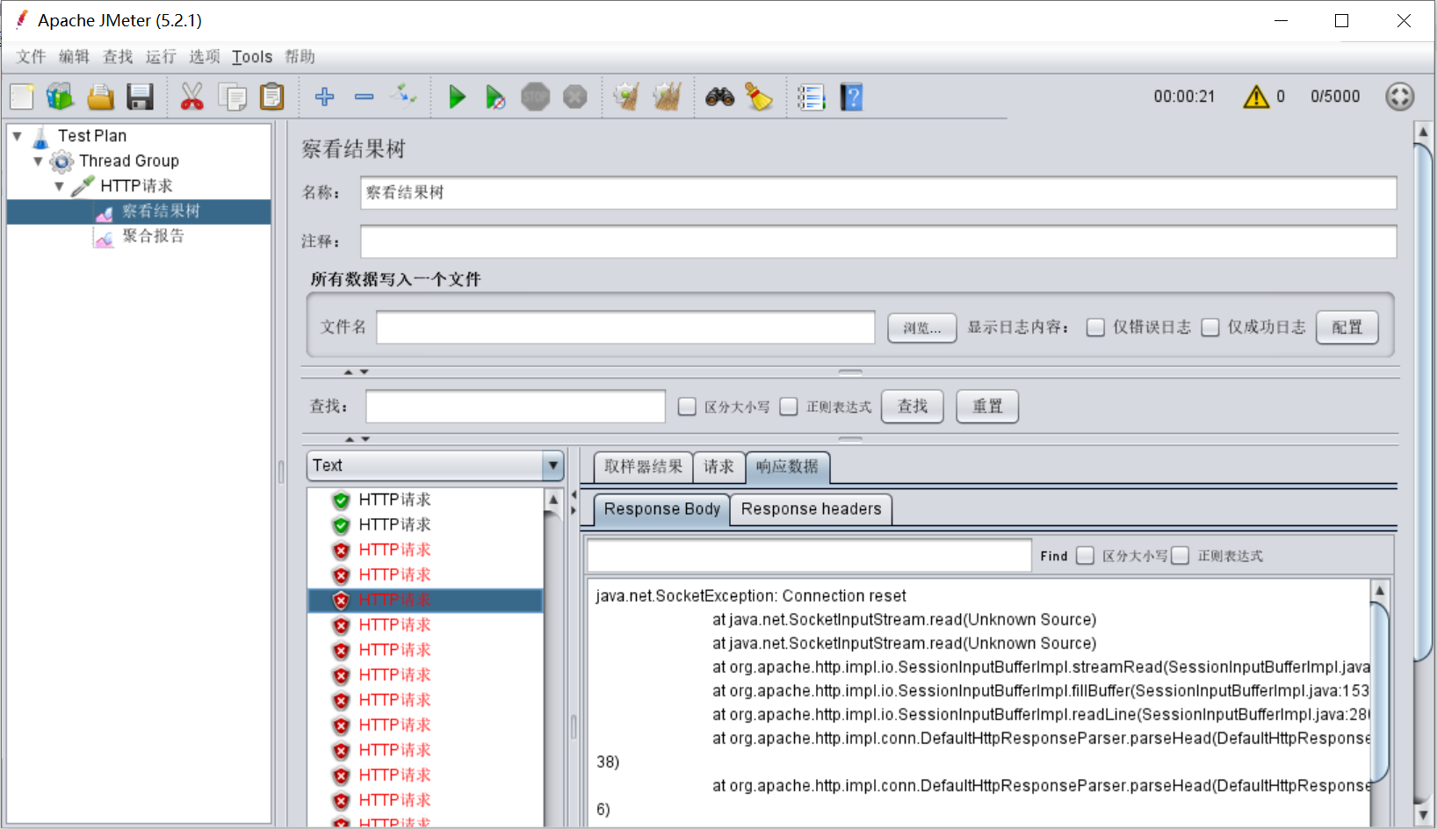This screenshot has width=1437, height=829.
Task: Select the first successful HTTP请求 result
Action: coord(394,500)
